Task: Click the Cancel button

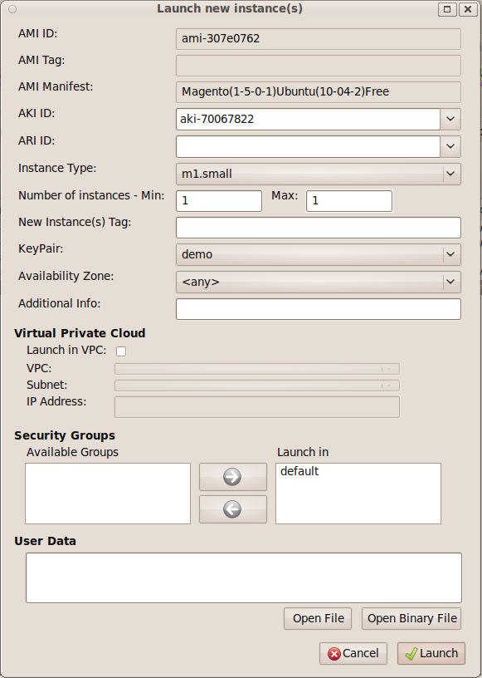Action: 353,653
